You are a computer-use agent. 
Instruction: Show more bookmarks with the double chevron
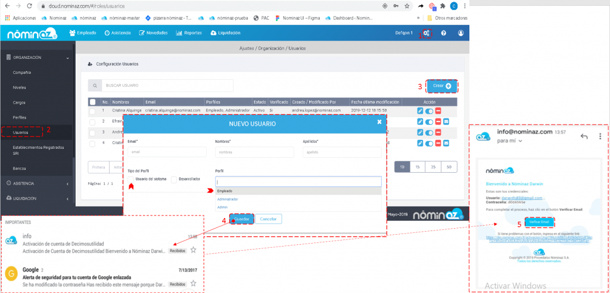coord(418,18)
